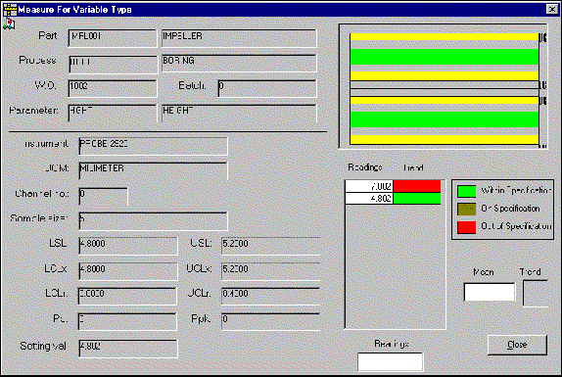This screenshot has height=377, width=562.
Task: Click the Ppk field
Action: (270, 321)
